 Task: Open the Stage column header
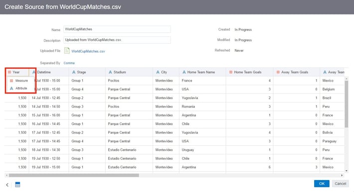click(x=87, y=72)
